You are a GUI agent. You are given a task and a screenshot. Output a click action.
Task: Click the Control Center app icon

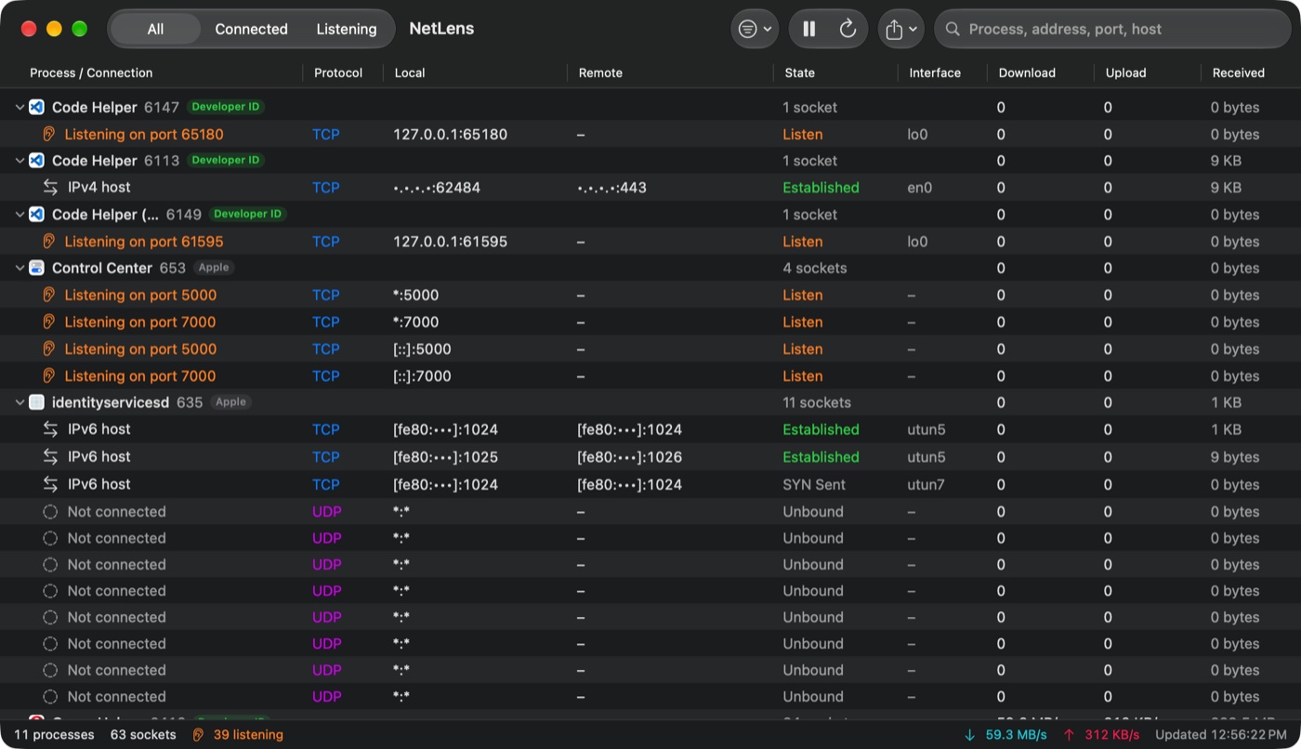(x=36, y=268)
